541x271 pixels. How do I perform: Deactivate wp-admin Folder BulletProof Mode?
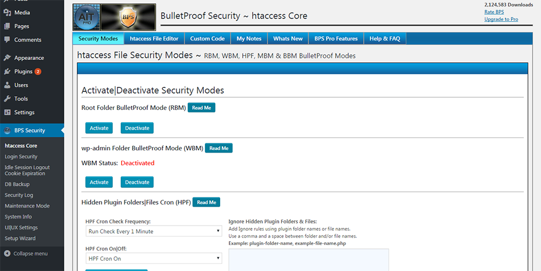point(137,182)
